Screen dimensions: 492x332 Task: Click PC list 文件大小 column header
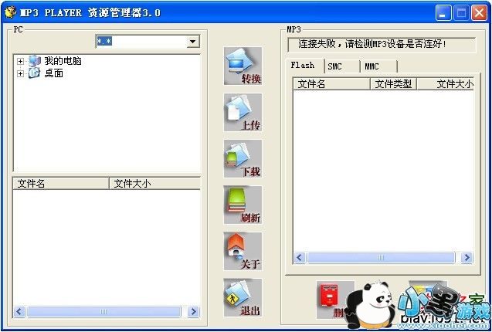point(154,184)
